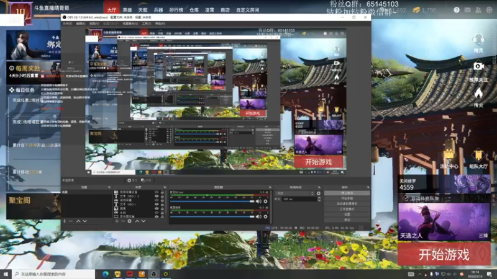Image resolution: width=497 pixels, height=279 pixels.
Task: Mute the second mixer channel speaker icon
Action: pos(258,216)
